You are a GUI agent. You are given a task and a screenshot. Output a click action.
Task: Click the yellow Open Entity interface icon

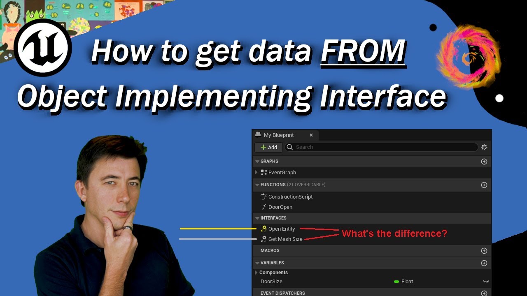click(x=264, y=229)
